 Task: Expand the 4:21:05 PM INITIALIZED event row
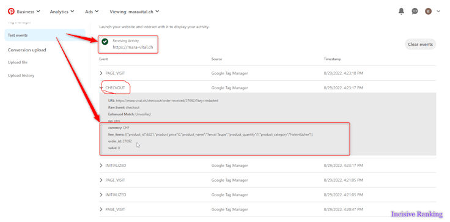[267, 194]
